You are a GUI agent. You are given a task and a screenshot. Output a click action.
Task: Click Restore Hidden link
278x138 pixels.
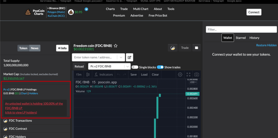(266, 45)
